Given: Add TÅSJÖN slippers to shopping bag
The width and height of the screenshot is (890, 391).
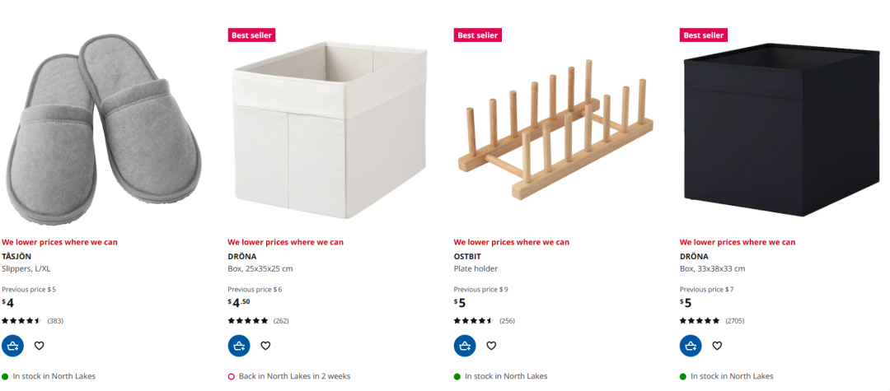Looking at the screenshot, I should click(12, 346).
